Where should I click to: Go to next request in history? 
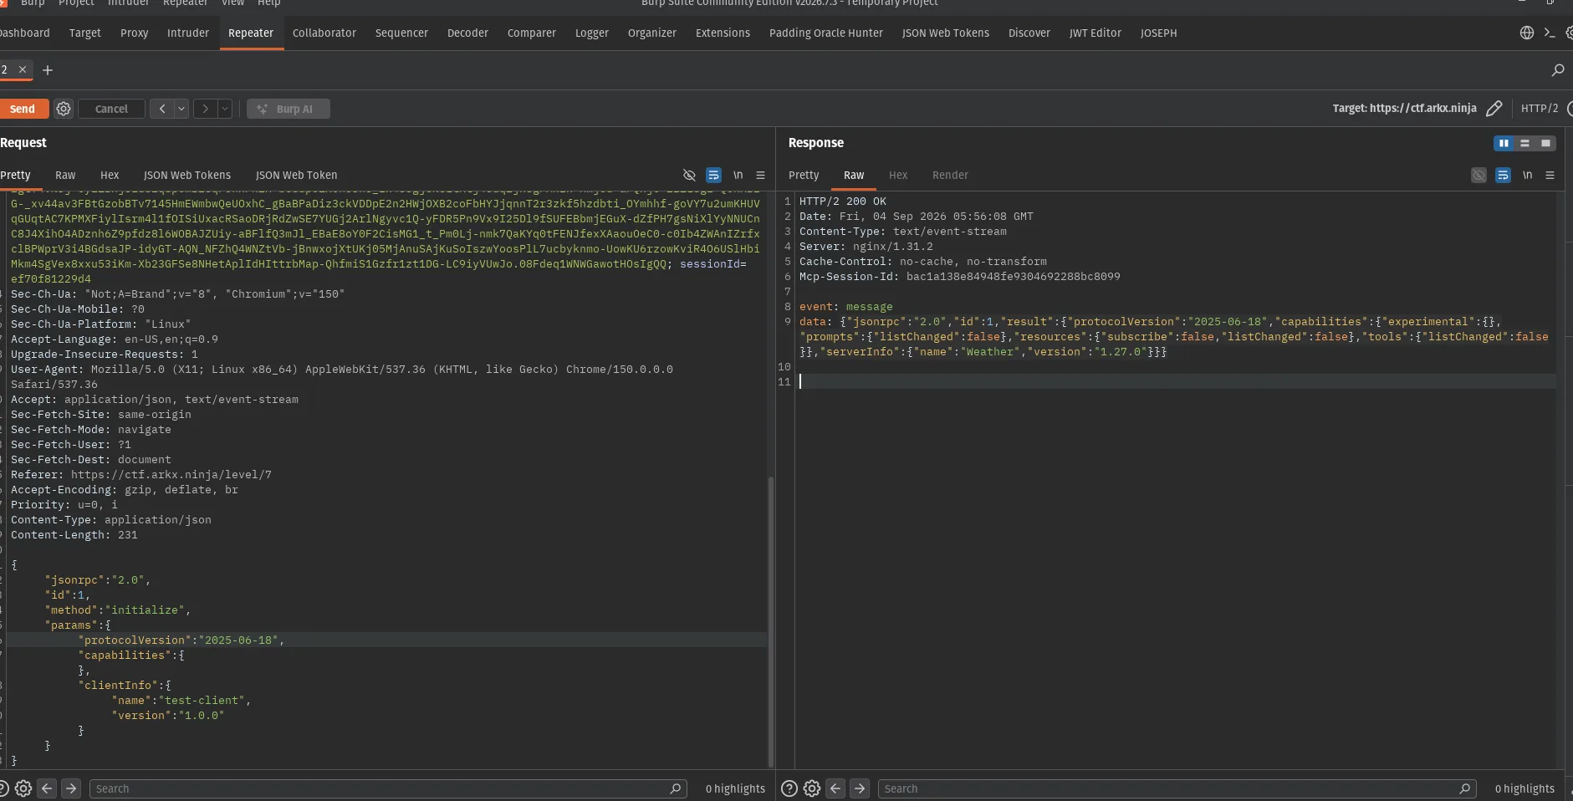pos(205,109)
